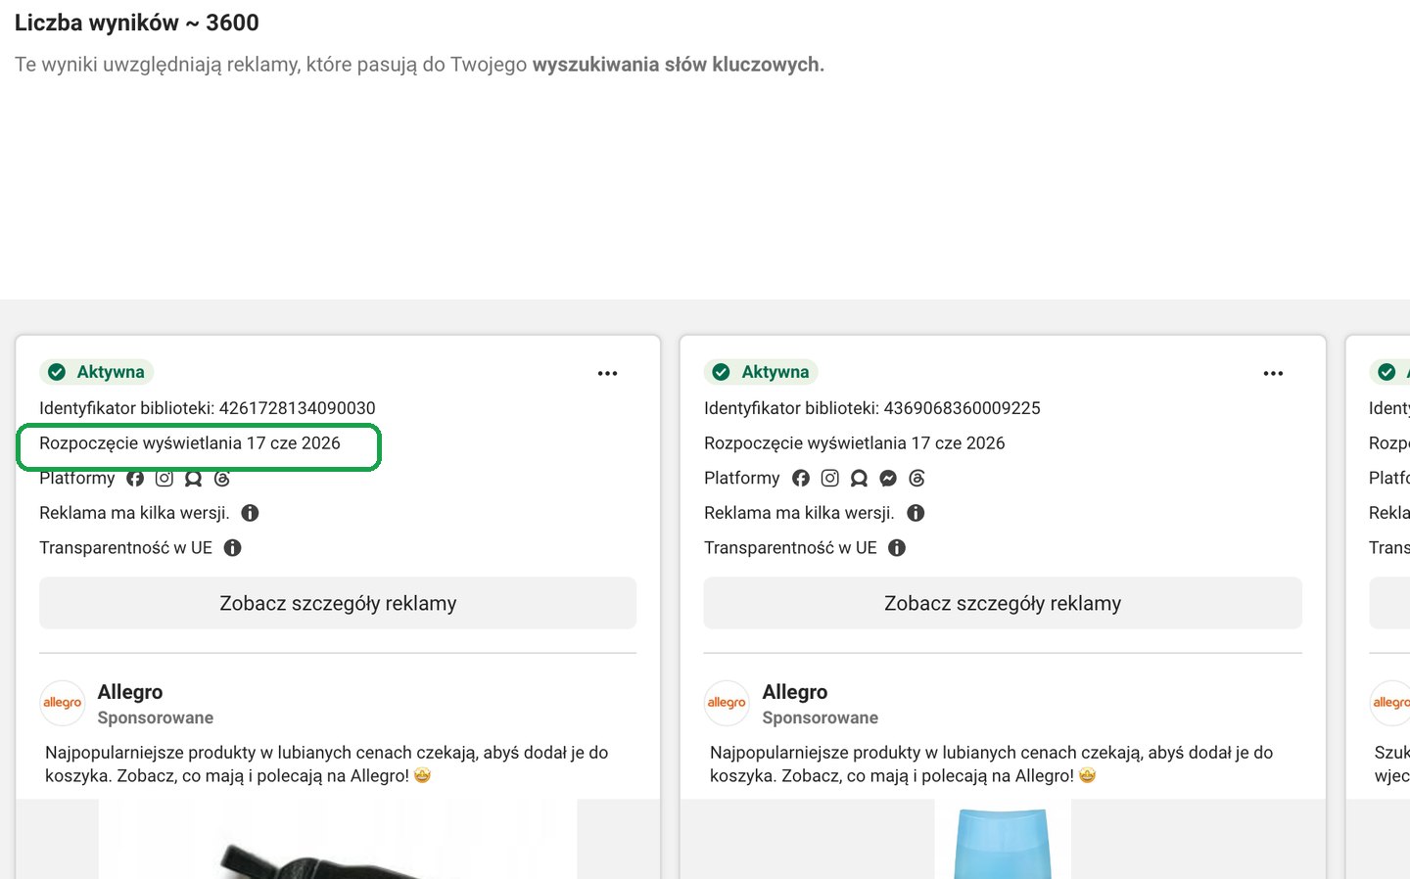Click Threads platform icon in second ad

[916, 478]
